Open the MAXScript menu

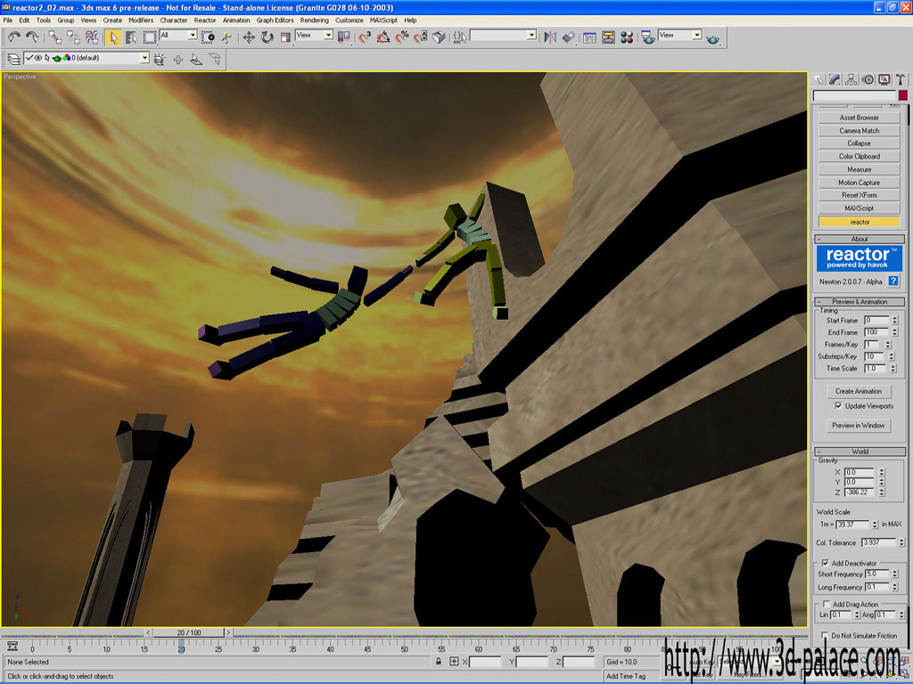point(383,20)
